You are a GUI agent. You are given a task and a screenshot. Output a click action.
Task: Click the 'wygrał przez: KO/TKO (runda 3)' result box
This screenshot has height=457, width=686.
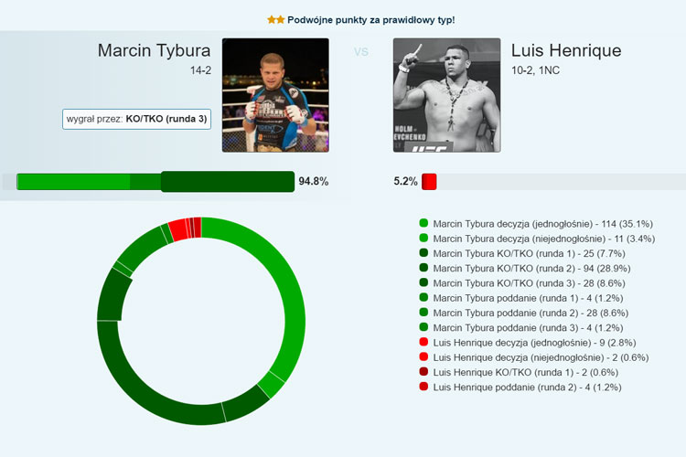pos(136,119)
